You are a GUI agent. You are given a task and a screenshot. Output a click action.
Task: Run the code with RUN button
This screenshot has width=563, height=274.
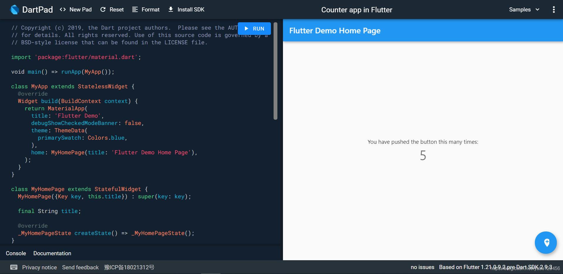pyautogui.click(x=254, y=28)
